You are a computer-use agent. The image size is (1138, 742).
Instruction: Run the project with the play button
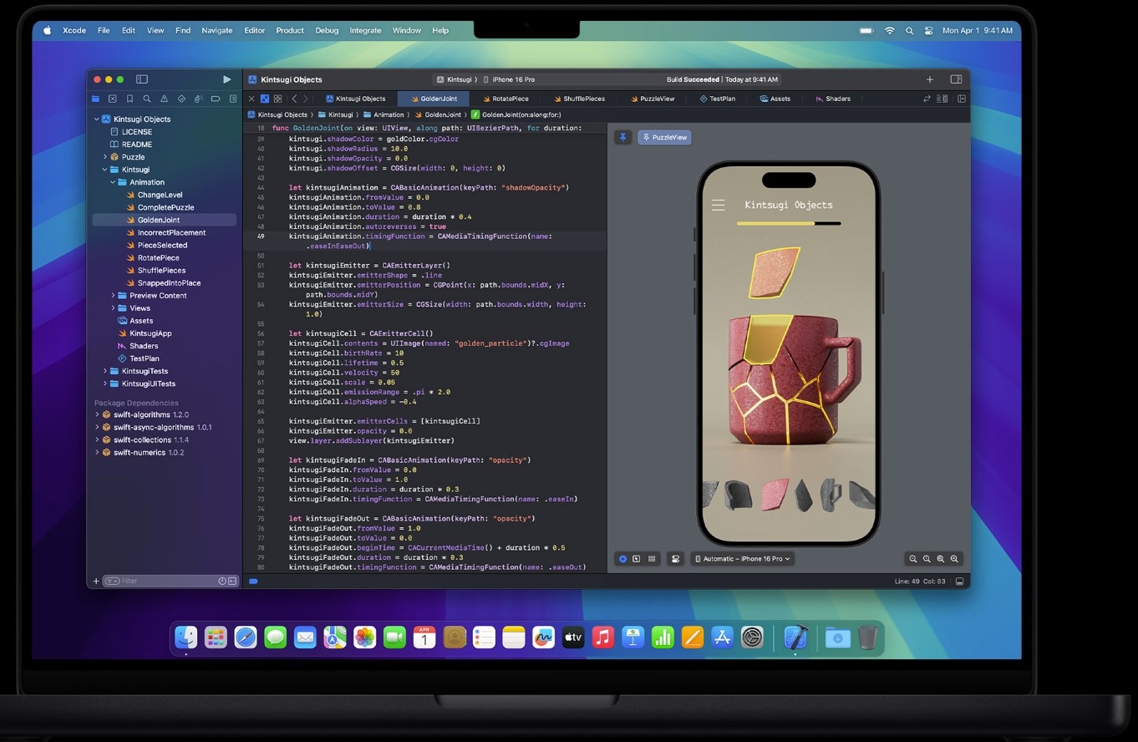tap(226, 79)
